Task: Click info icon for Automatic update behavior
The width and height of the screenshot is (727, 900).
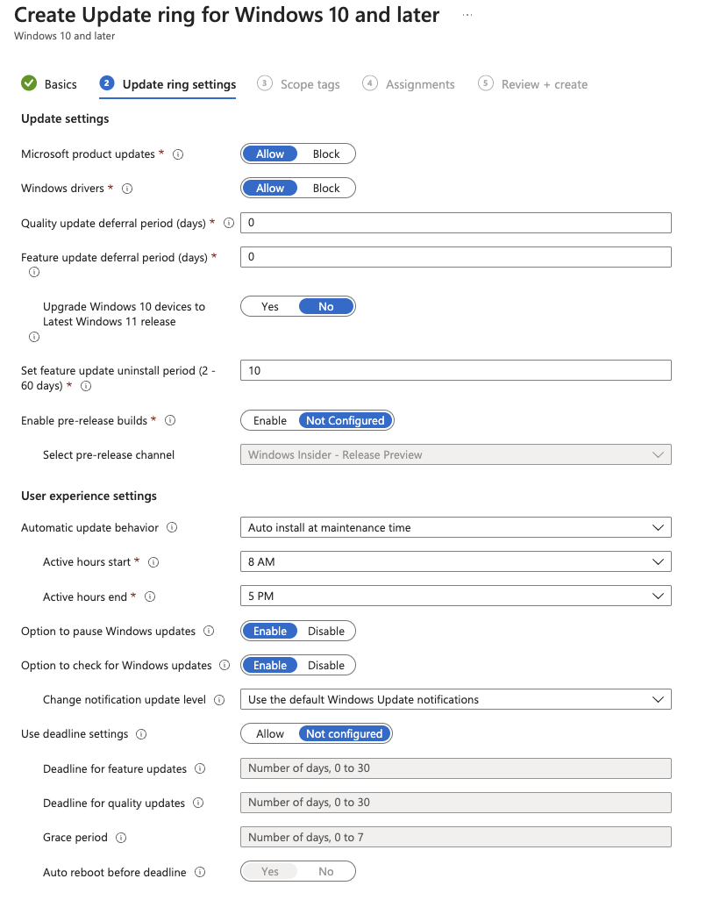Action: (172, 528)
